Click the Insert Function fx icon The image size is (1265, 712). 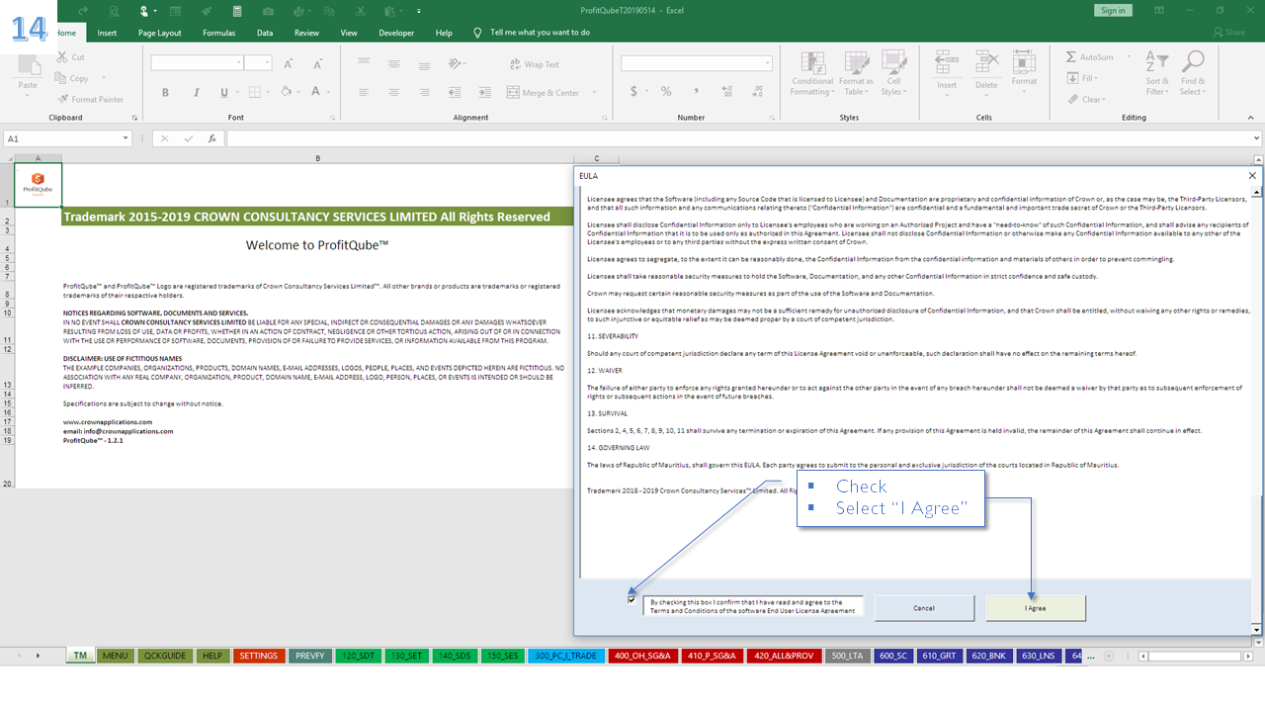pyautogui.click(x=211, y=139)
